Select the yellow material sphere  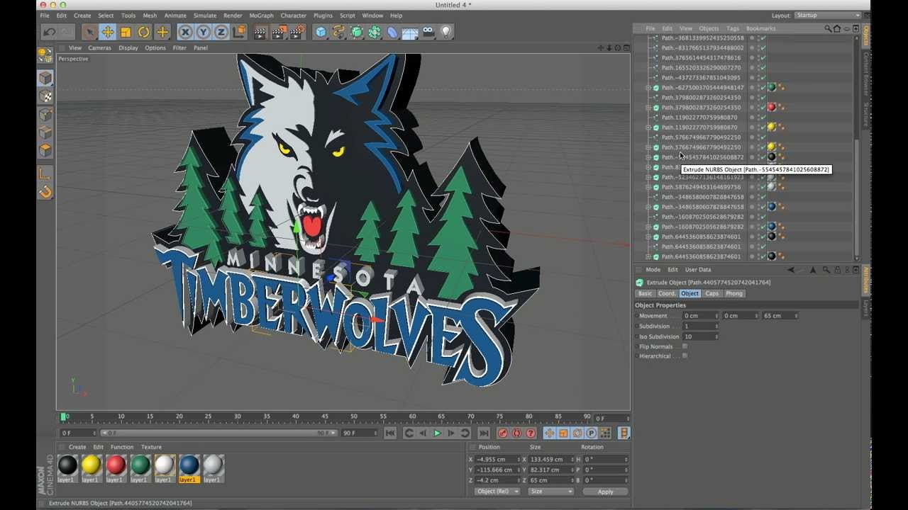(x=91, y=465)
